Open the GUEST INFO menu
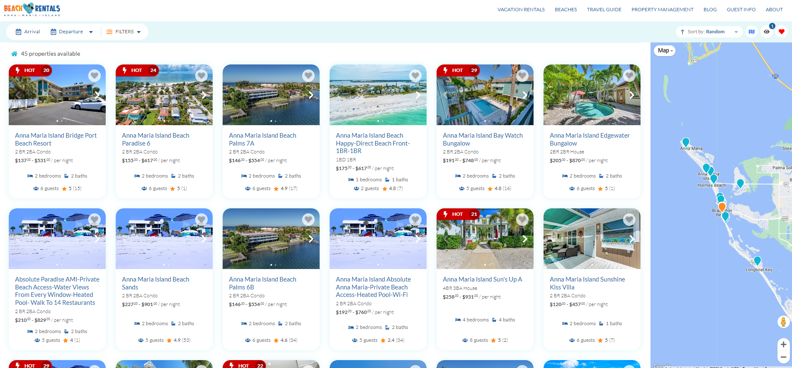 (741, 10)
